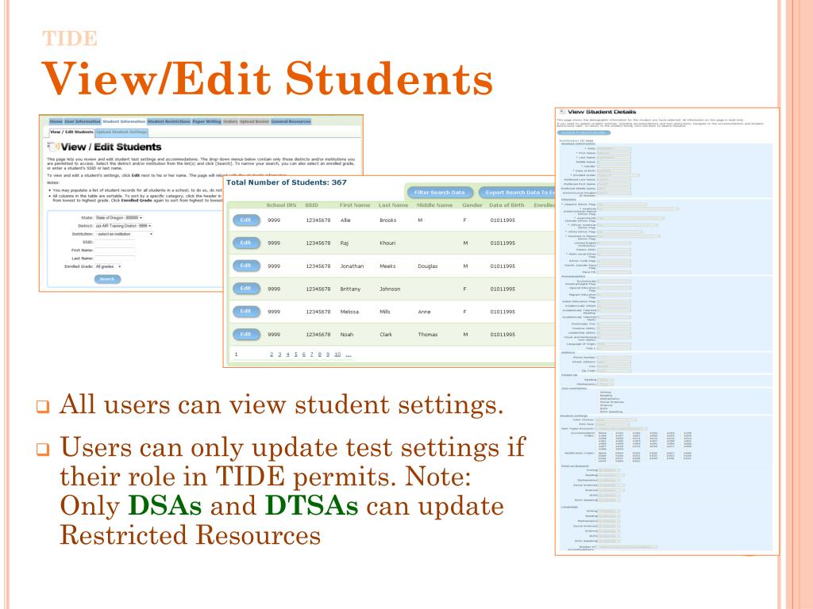Image resolution: width=813 pixels, height=609 pixels.
Task: Sort by the First Name column header
Action: [355, 205]
